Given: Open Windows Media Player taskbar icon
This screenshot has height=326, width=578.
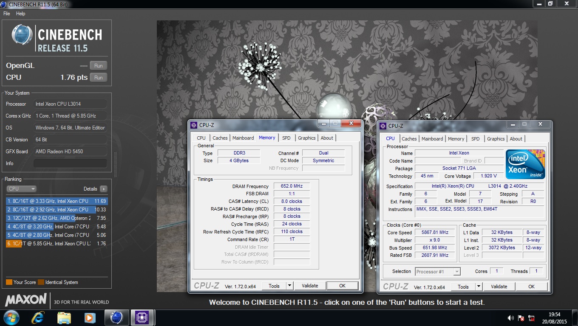Looking at the screenshot, I should coord(89,318).
